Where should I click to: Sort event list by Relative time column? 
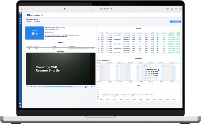click(109, 33)
